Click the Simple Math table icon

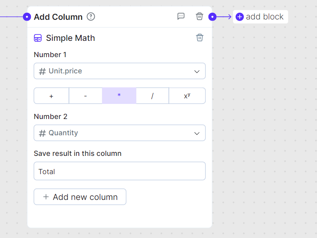coord(38,38)
